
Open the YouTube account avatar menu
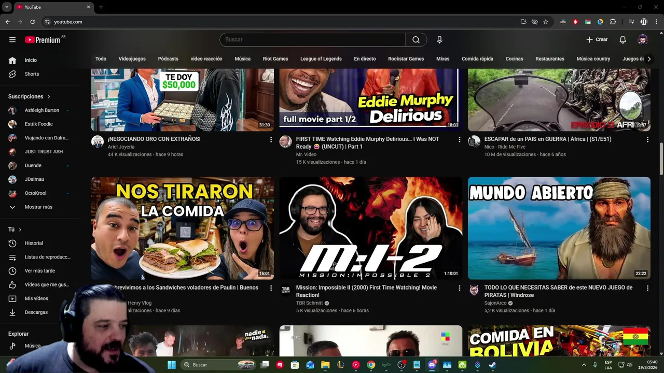click(643, 40)
